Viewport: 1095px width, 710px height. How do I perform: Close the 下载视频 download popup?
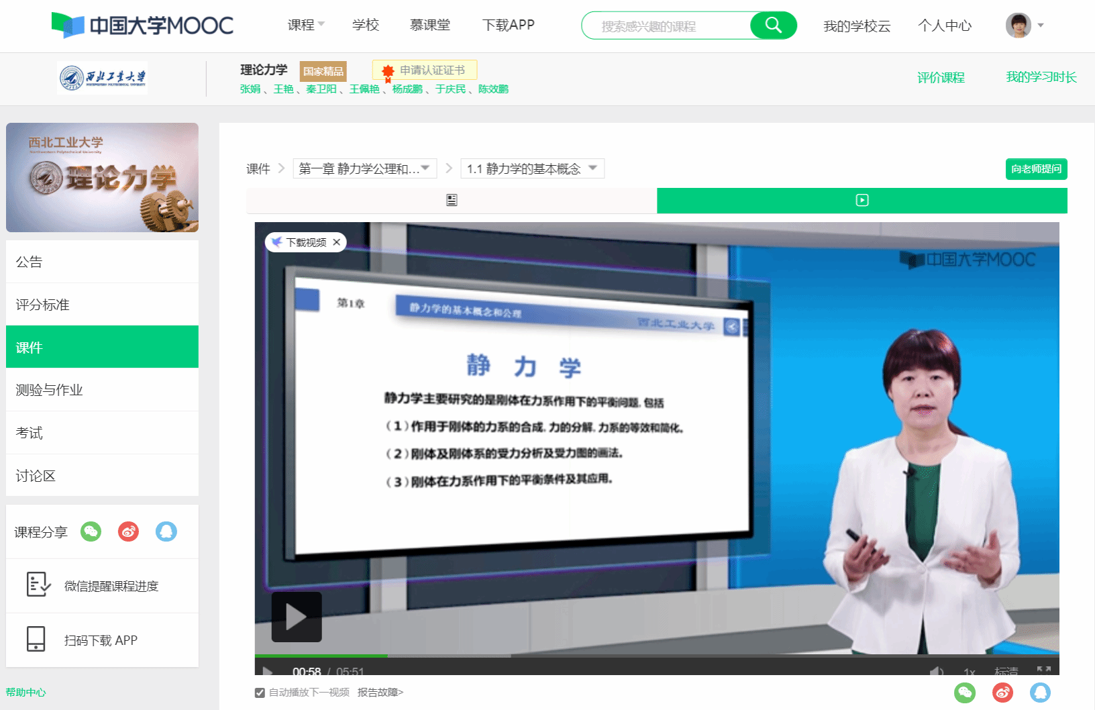tap(337, 242)
